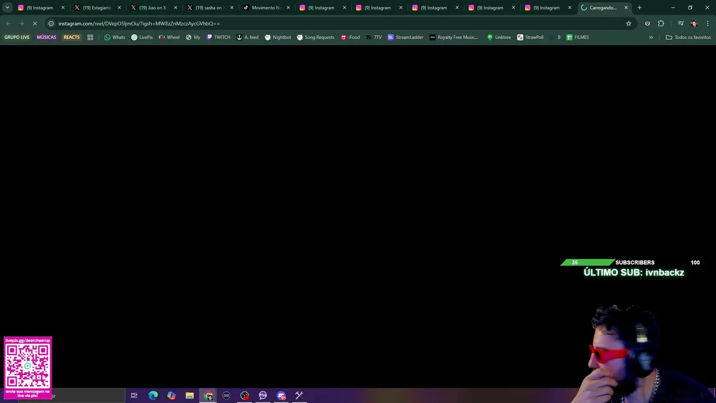
Task: Close the Carregando tab
Action: (x=626, y=8)
